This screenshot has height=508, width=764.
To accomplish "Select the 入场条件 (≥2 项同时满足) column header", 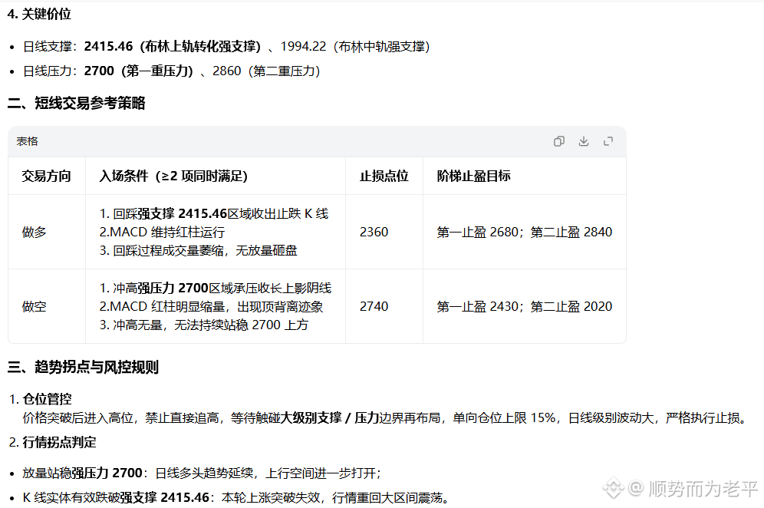I will click(x=173, y=176).
